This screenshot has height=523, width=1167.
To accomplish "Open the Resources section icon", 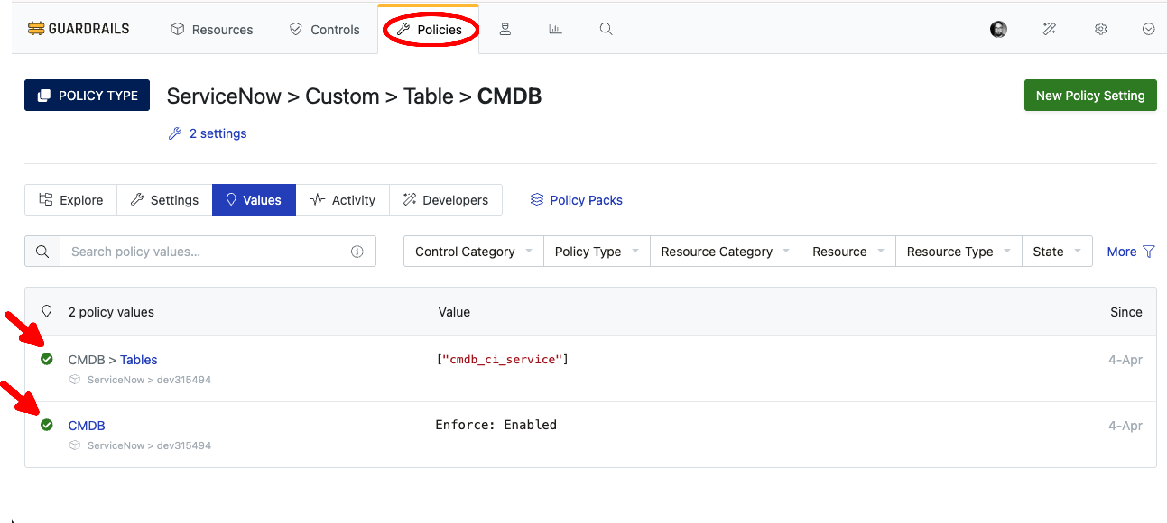I will click(178, 29).
